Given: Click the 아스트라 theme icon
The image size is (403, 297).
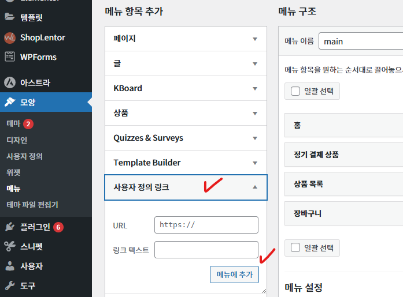Looking at the screenshot, I should pos(10,82).
